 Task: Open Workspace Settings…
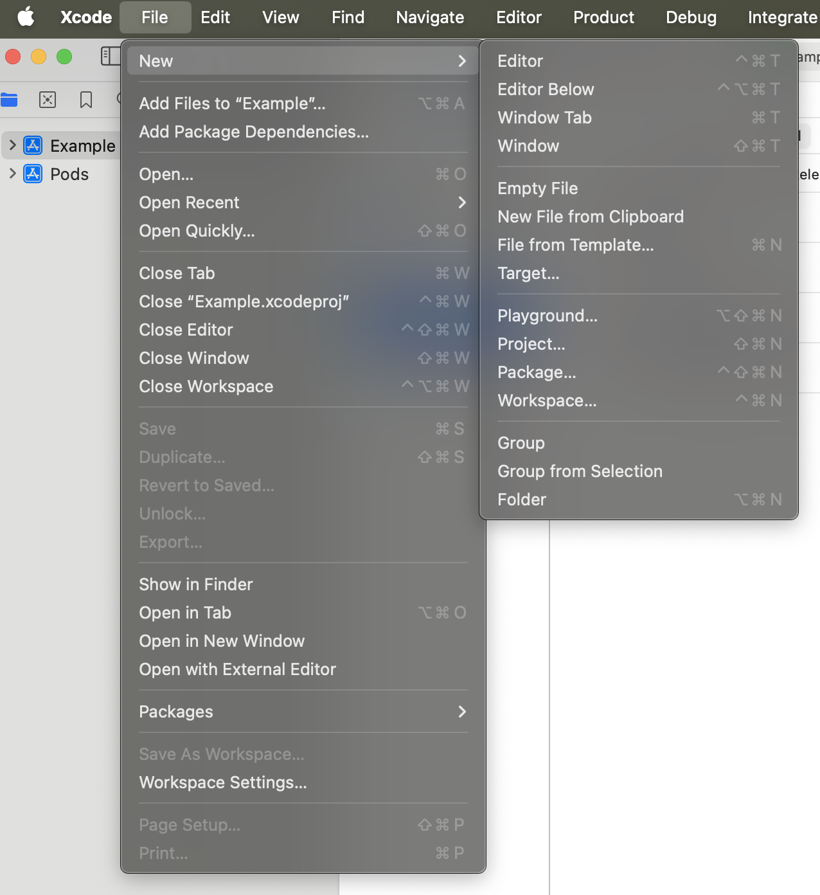303,782
